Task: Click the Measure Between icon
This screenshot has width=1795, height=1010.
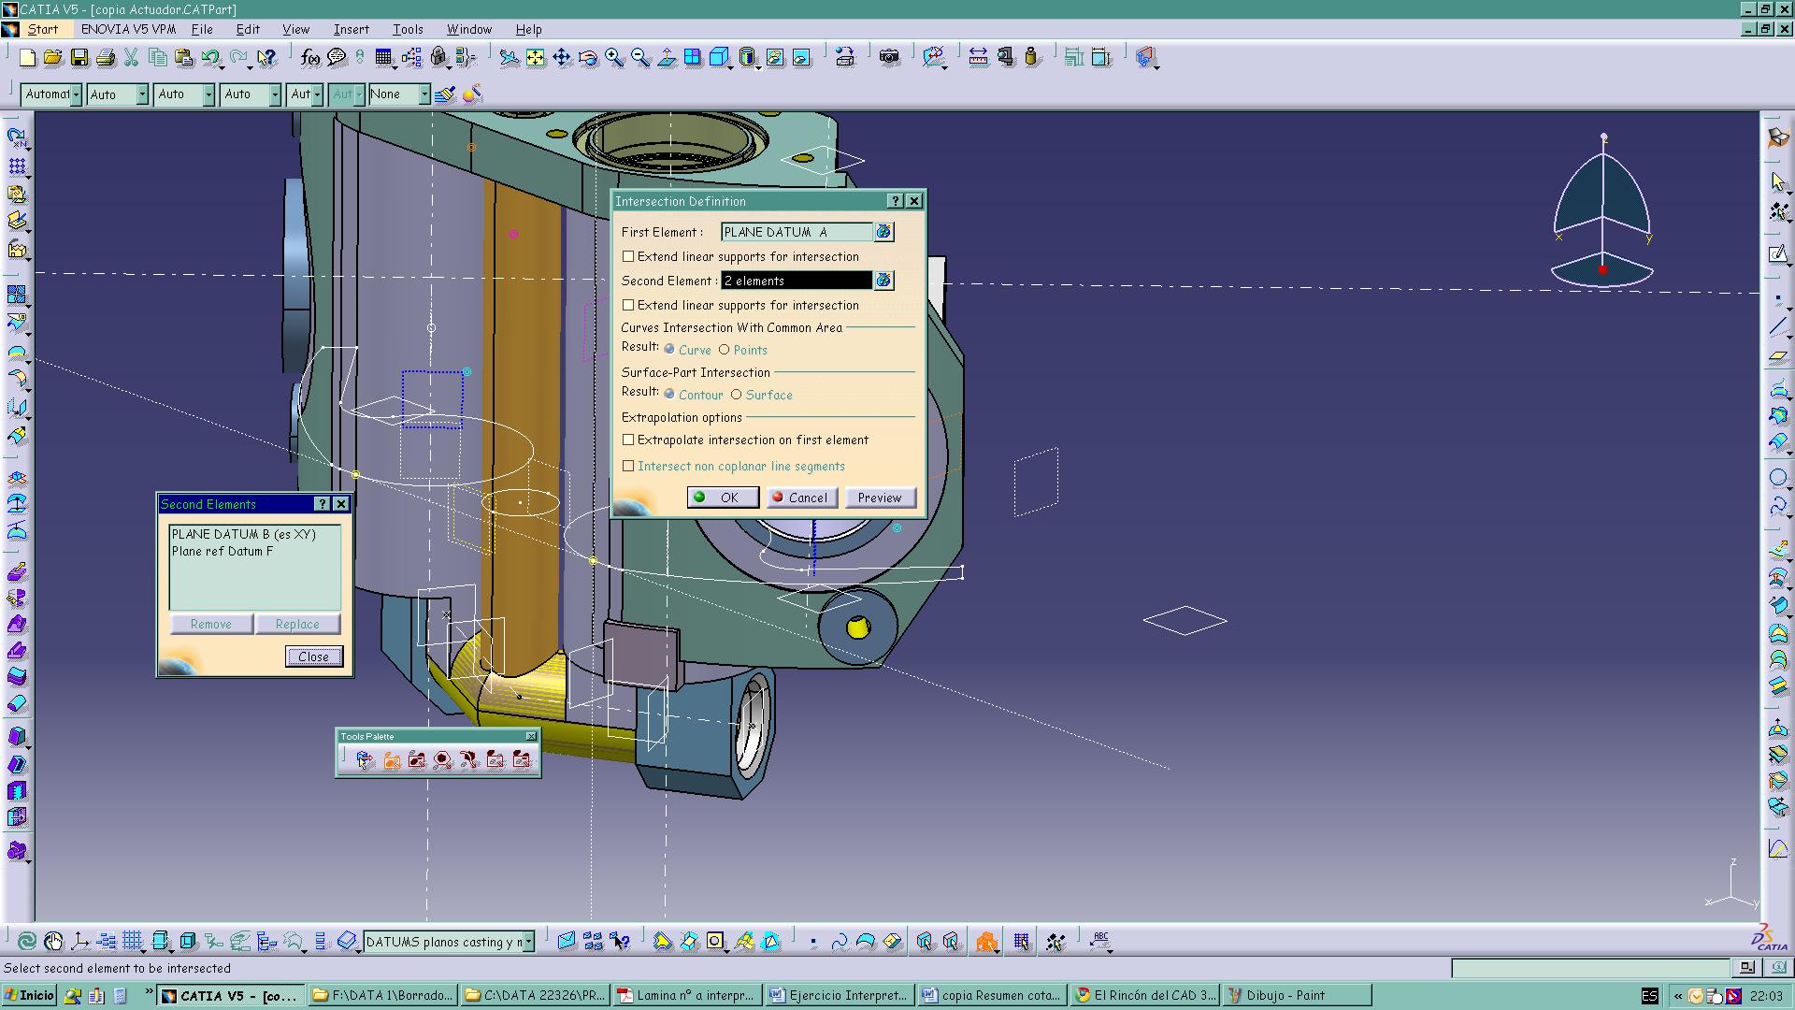Action: (978, 58)
